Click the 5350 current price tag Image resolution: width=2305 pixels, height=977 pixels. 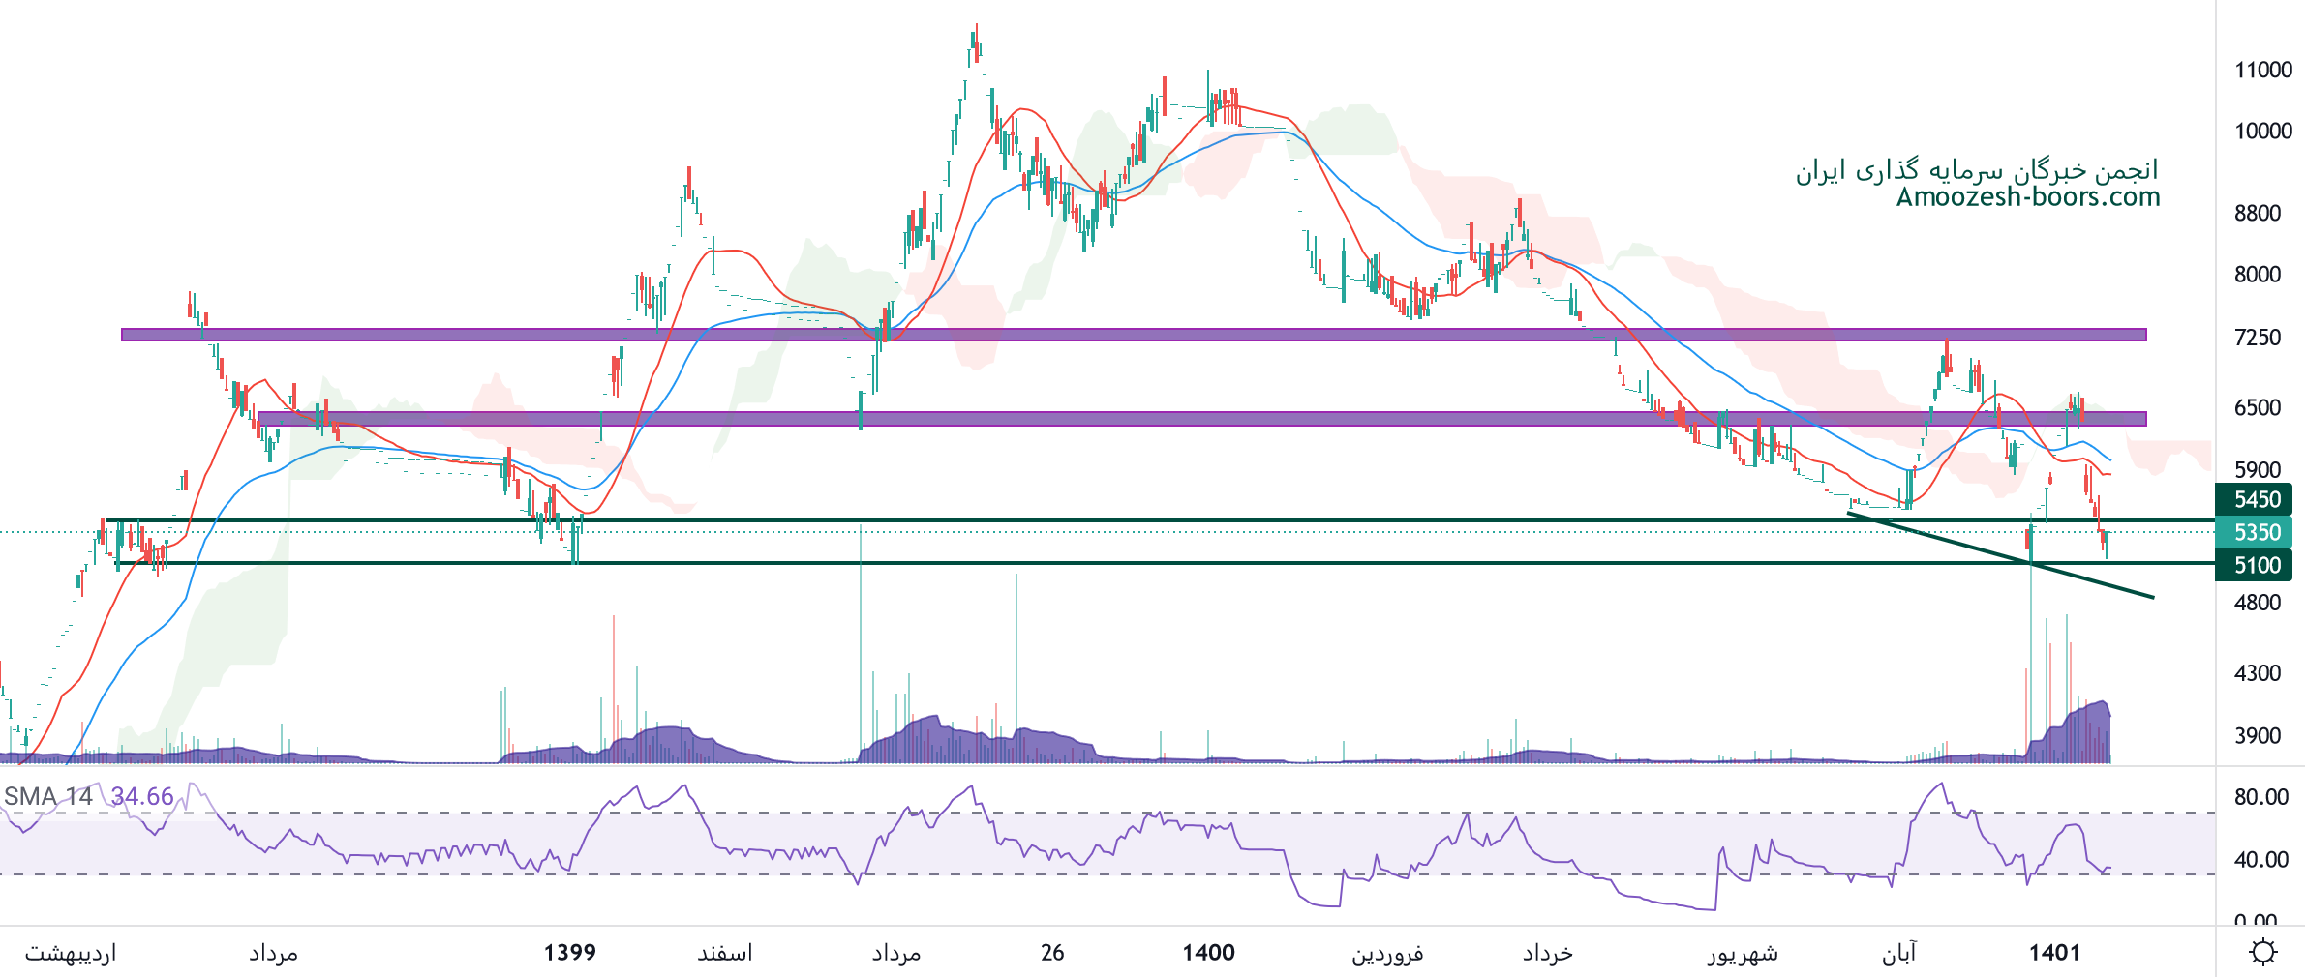click(2256, 532)
